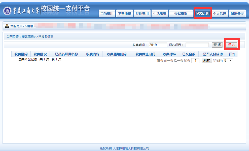This screenshot has width=249, height=151.
Task: Focus the 报名项目 text field
Action: pos(197,45)
